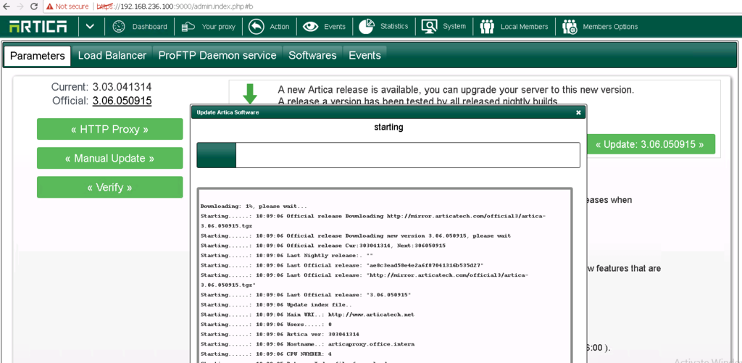Click the browser forward arrow

coord(20,7)
